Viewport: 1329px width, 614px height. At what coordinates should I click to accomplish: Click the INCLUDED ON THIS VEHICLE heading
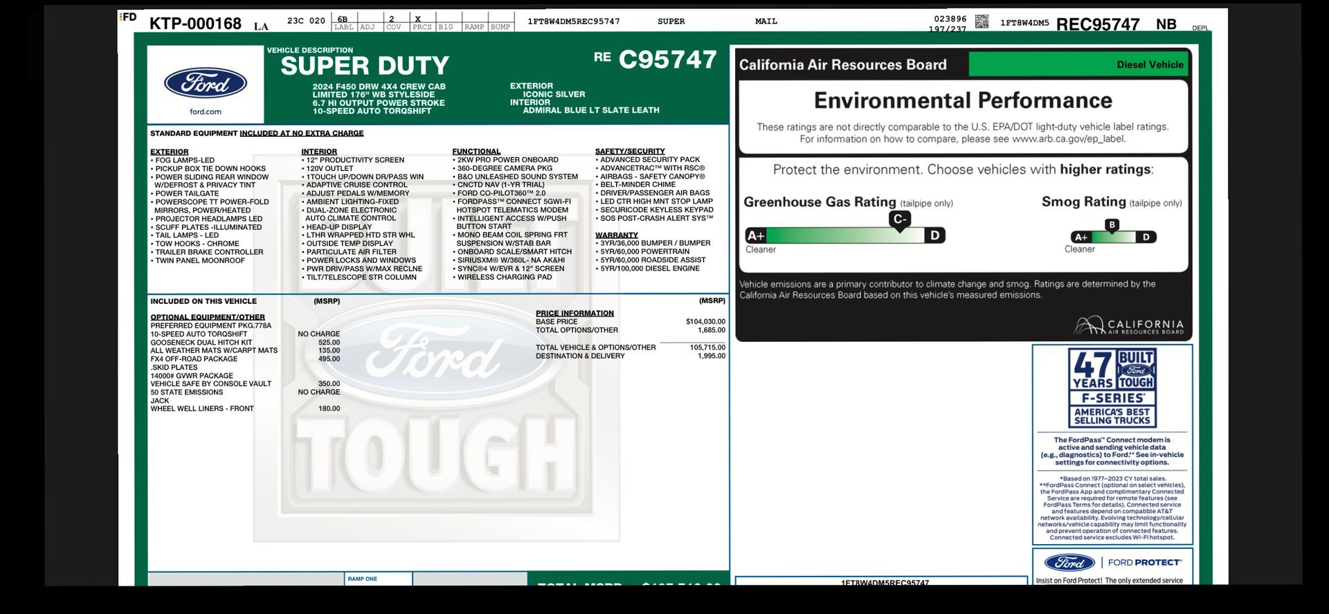click(204, 301)
